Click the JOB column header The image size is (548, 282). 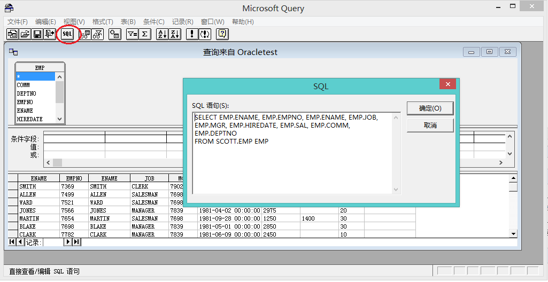(150, 178)
